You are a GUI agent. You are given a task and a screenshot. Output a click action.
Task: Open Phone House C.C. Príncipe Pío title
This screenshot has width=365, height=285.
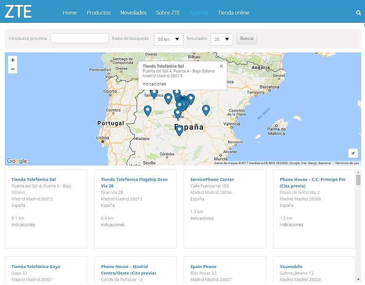click(x=312, y=183)
